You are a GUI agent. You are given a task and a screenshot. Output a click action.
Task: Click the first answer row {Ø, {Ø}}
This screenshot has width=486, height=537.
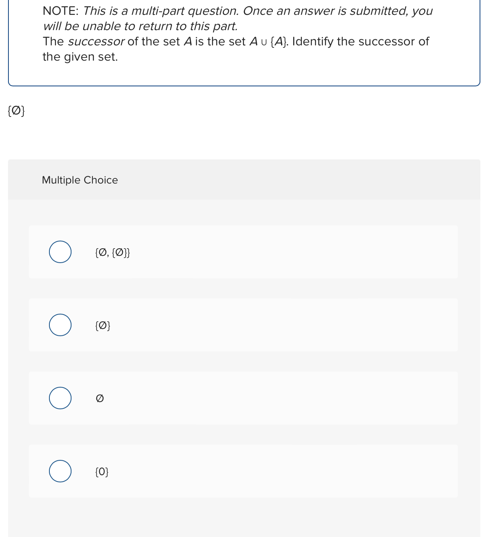[243, 252]
